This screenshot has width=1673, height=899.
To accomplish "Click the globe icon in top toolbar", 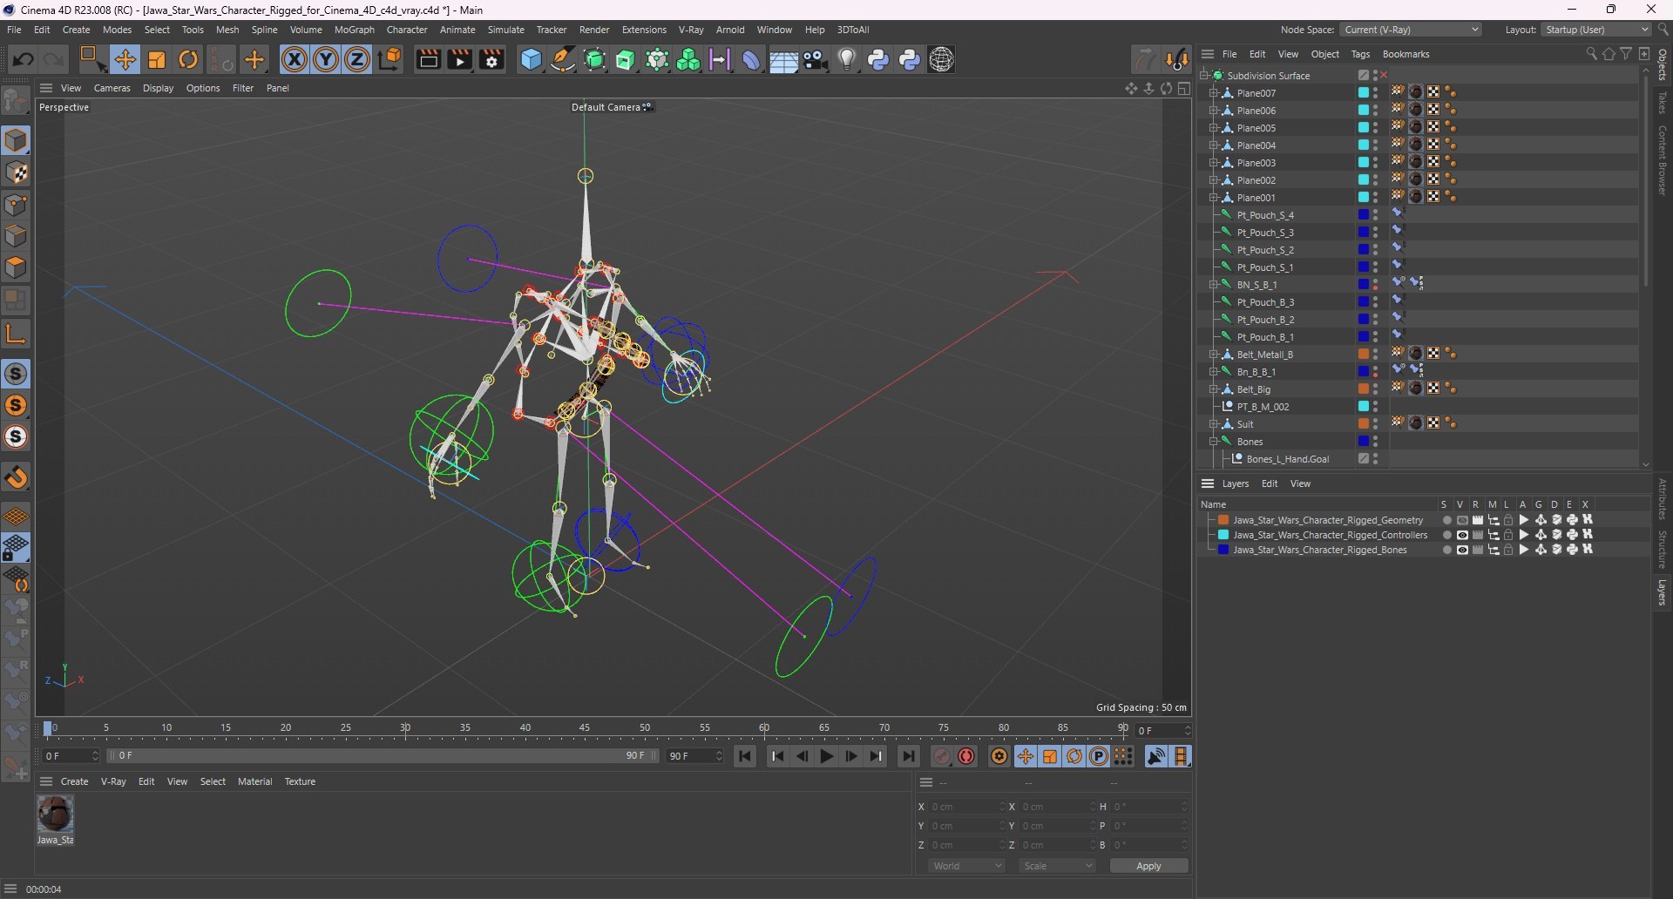I will (x=942, y=59).
